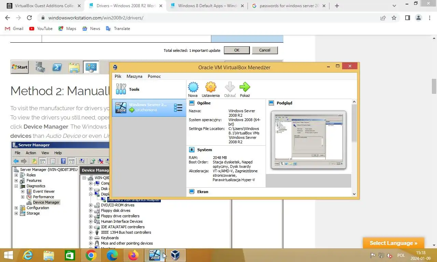Click the muted speaker tray icon

[x=390, y=256]
